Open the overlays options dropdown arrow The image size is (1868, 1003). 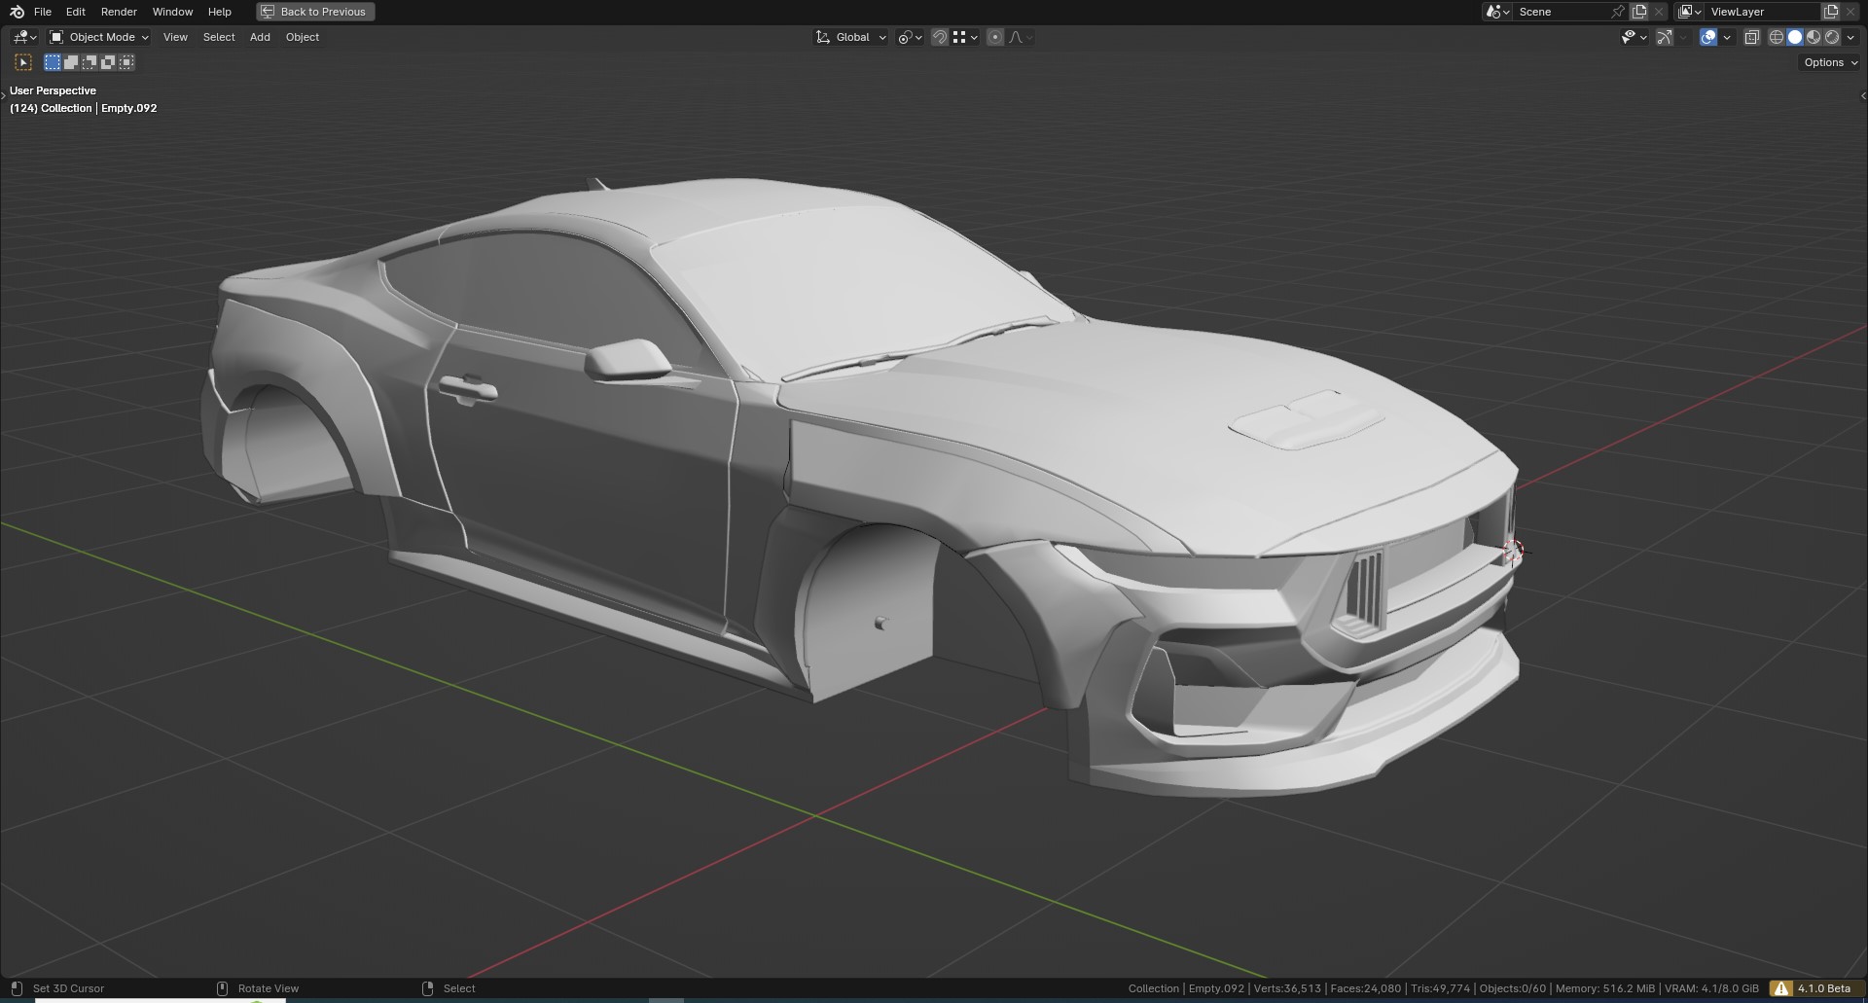[x=1727, y=37]
